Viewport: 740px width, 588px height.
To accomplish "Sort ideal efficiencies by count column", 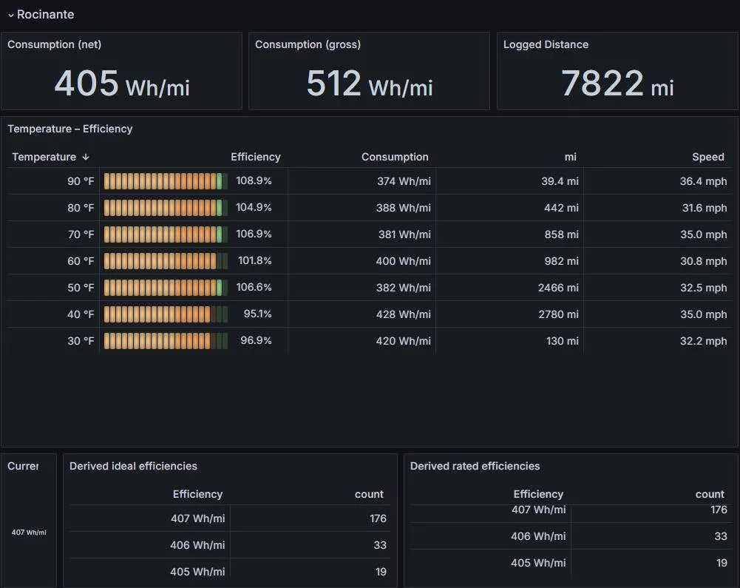I will tap(369, 494).
